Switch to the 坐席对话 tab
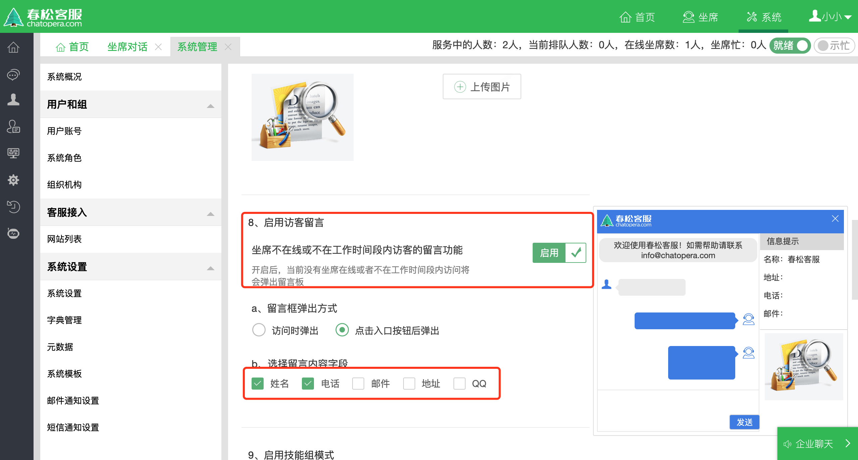 (x=127, y=47)
